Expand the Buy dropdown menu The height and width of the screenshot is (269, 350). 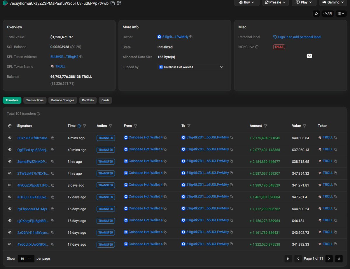(x=246, y=2)
